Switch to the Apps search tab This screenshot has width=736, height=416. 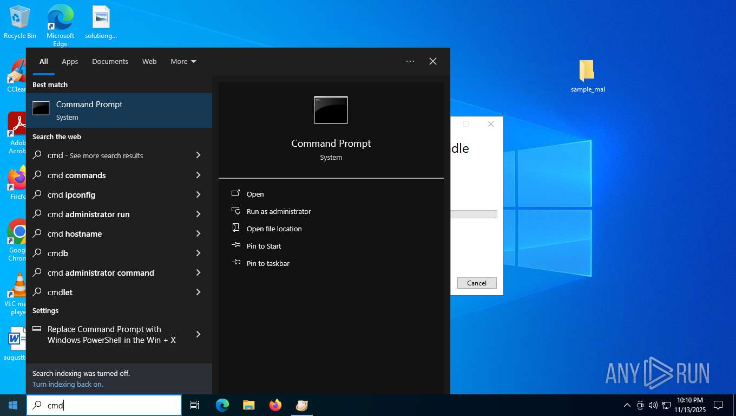(x=70, y=62)
